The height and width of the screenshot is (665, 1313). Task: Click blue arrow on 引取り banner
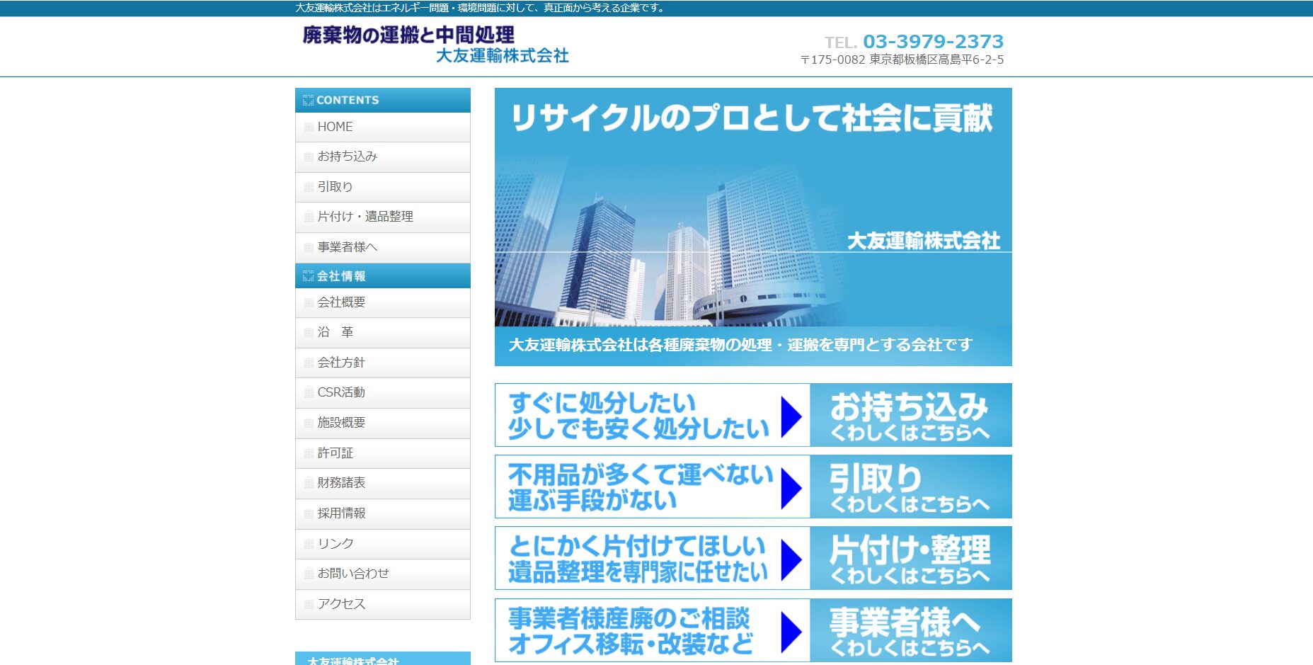pyautogui.click(x=791, y=487)
